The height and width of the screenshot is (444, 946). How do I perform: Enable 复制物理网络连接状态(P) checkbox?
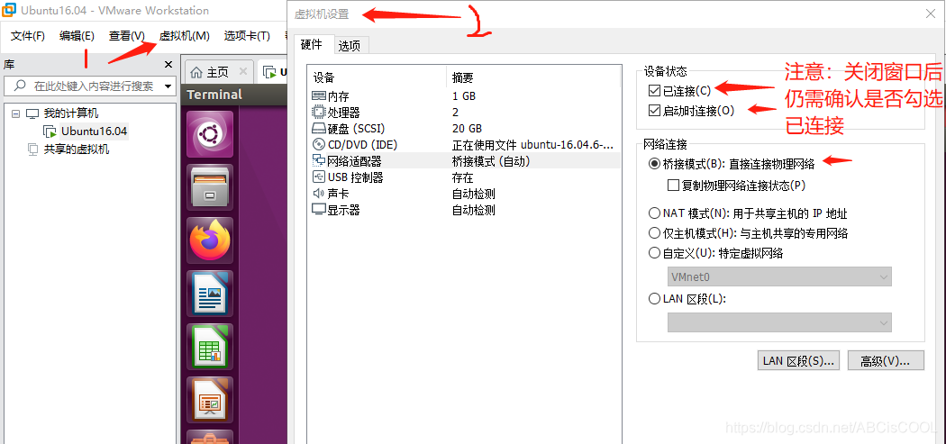tap(673, 186)
